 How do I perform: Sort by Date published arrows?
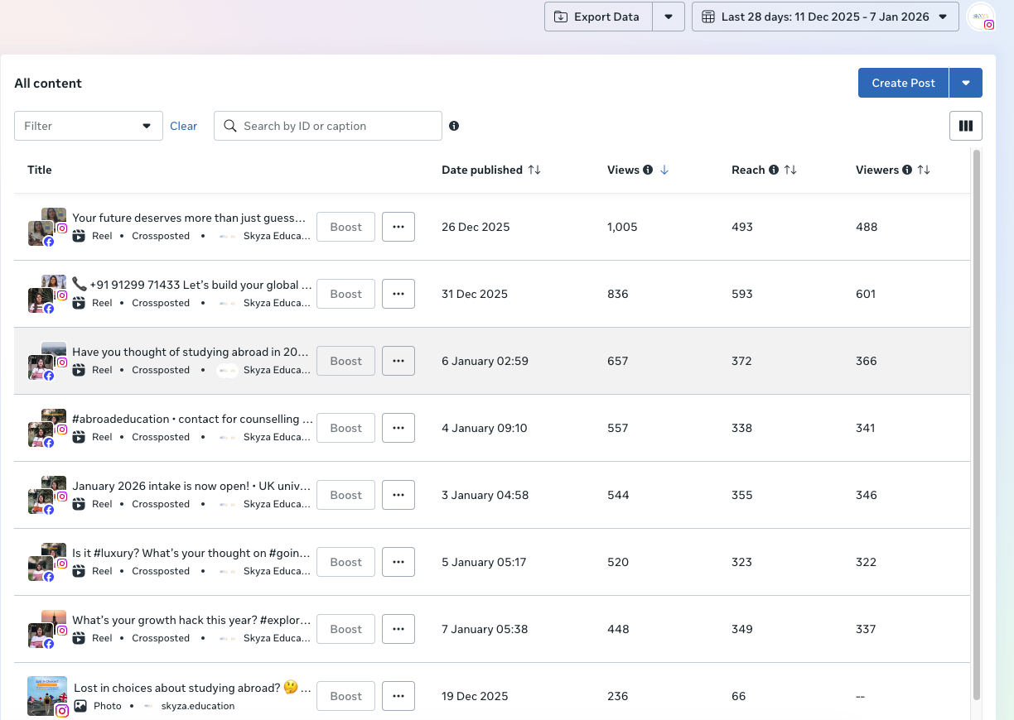pyautogui.click(x=534, y=170)
